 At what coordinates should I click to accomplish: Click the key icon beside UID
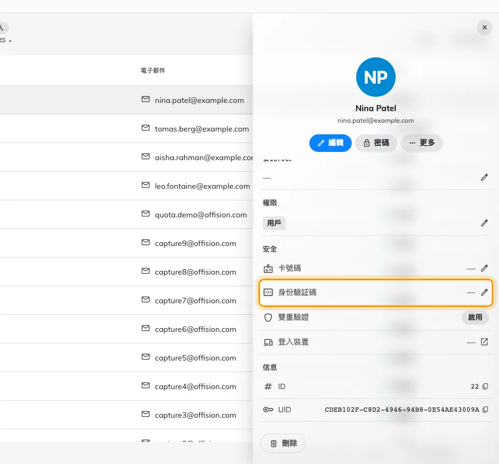(268, 410)
